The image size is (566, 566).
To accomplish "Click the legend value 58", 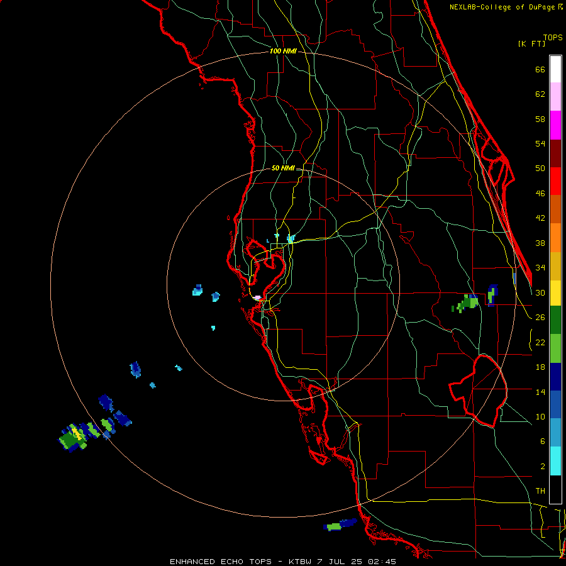I will [540, 119].
